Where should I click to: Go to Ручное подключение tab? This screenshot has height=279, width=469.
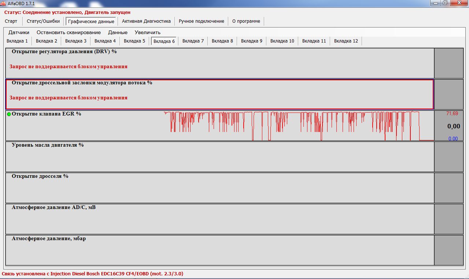point(202,21)
